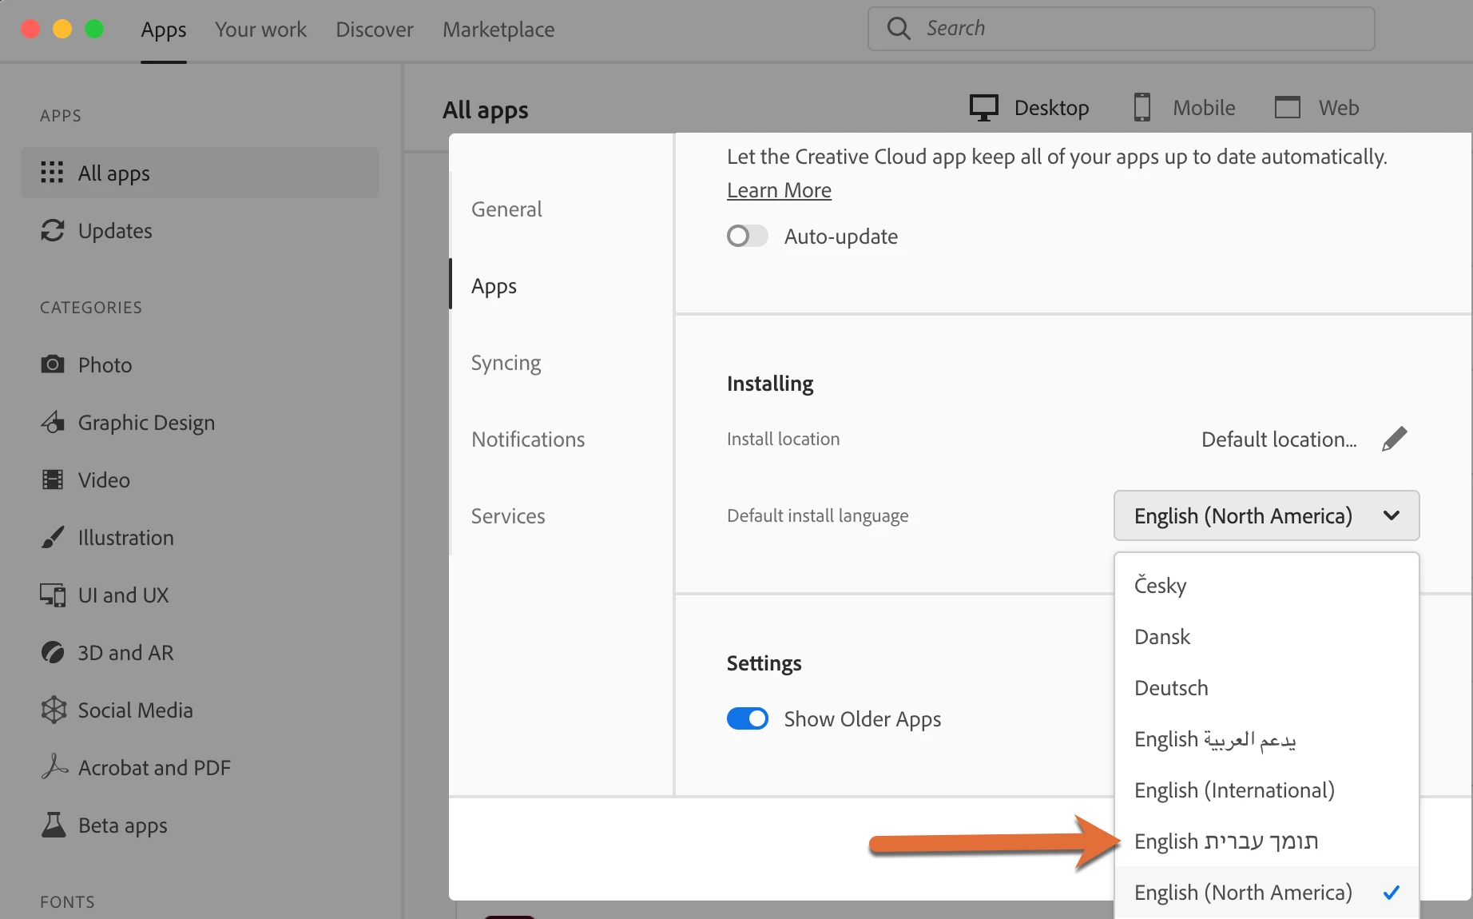
Task: Choose Deutsch from the language list
Action: pyautogui.click(x=1266, y=687)
